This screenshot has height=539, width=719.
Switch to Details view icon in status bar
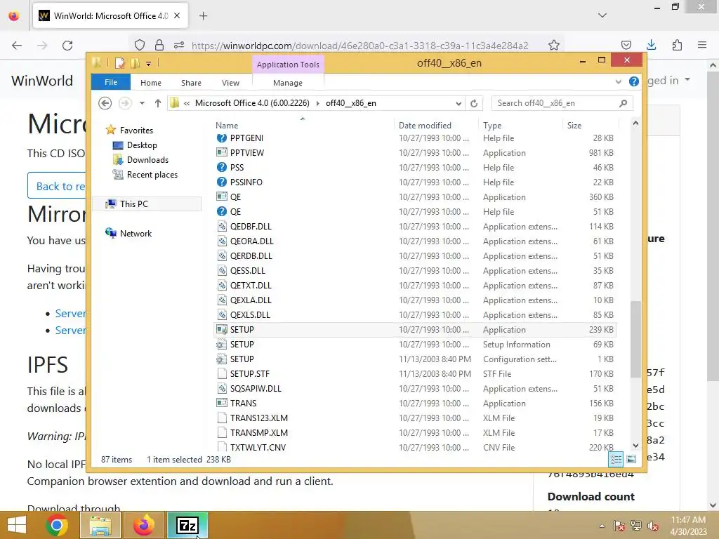click(616, 459)
